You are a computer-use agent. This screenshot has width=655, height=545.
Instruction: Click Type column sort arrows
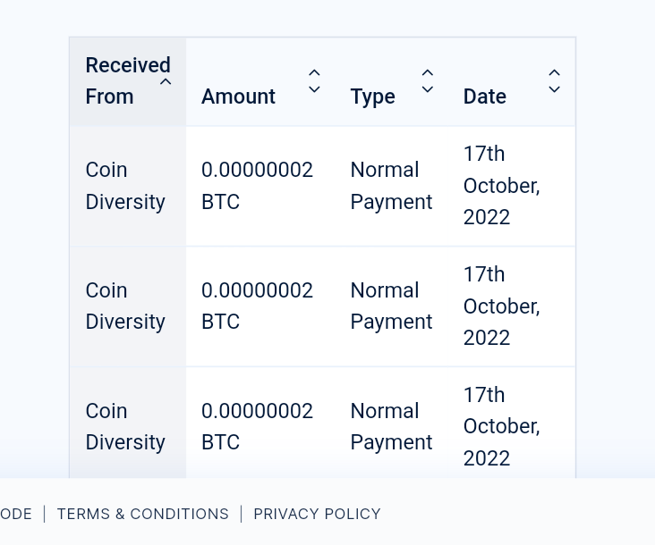click(x=428, y=81)
